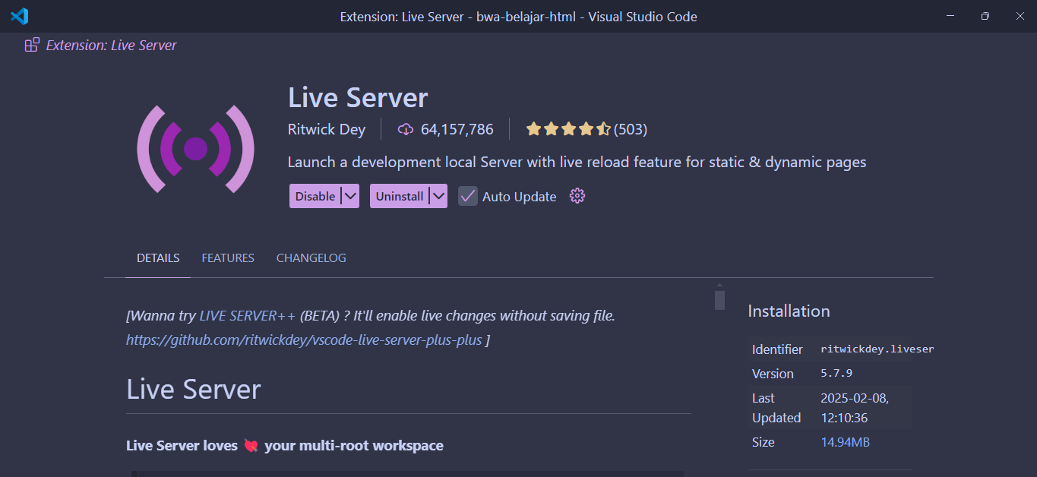
Task: Click the README vertical scrollbar thumb
Action: pyautogui.click(x=719, y=300)
